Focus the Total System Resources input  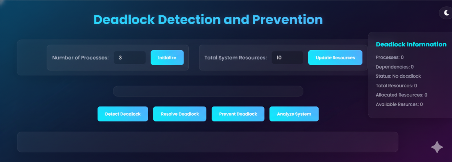(x=287, y=58)
